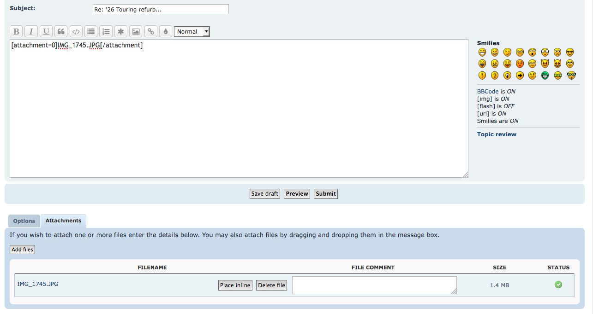Viewport: 593px width, 314px height.
Task: Insert code tags using the code icon
Action: (76, 31)
